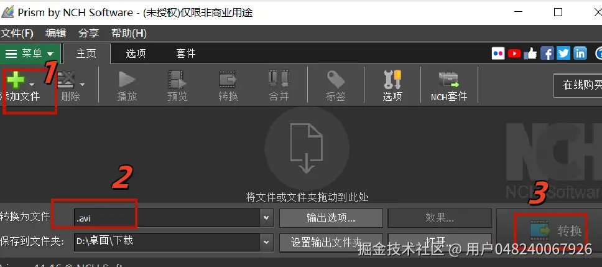Click the thumbs-up like icon
Image resolution: width=602 pixels, height=267 pixels.
point(530,54)
